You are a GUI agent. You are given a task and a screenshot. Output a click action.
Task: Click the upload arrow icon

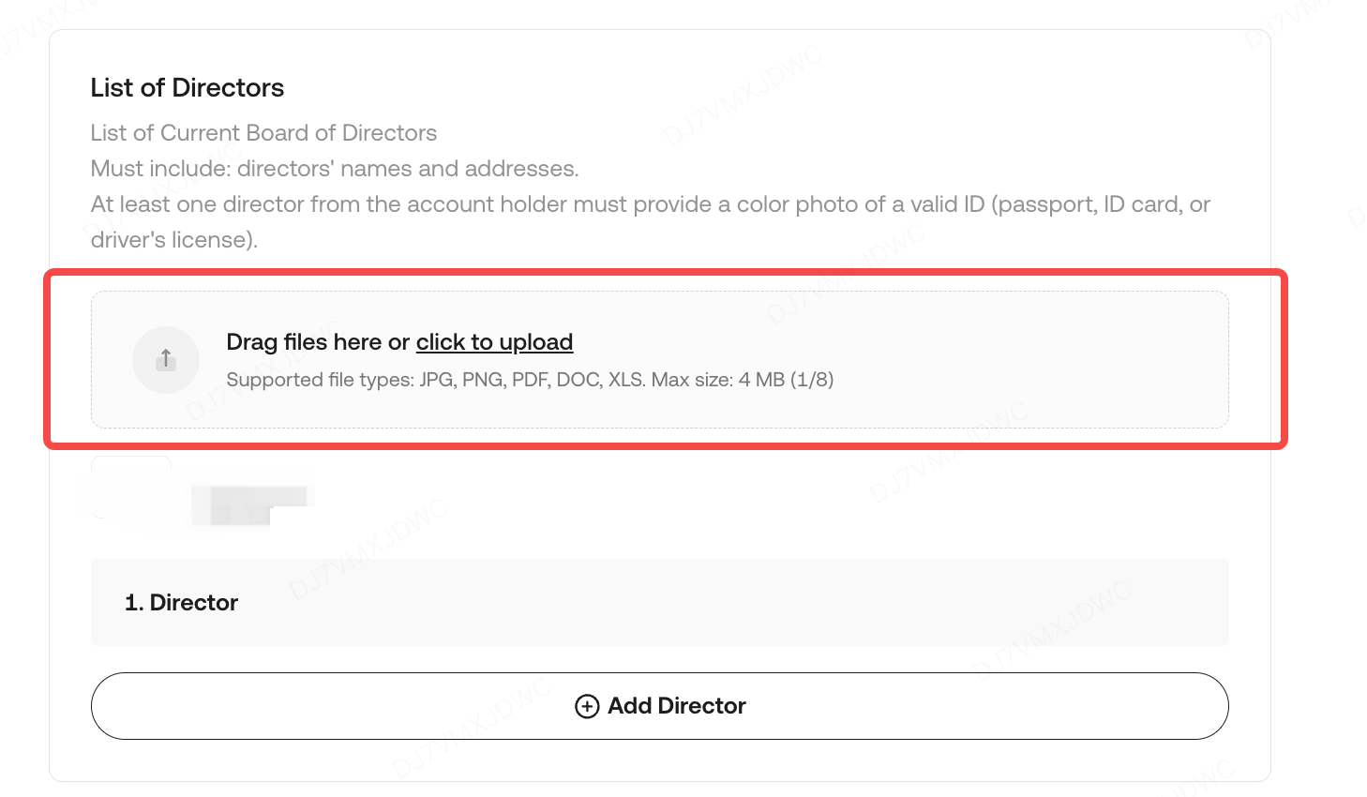point(166,359)
